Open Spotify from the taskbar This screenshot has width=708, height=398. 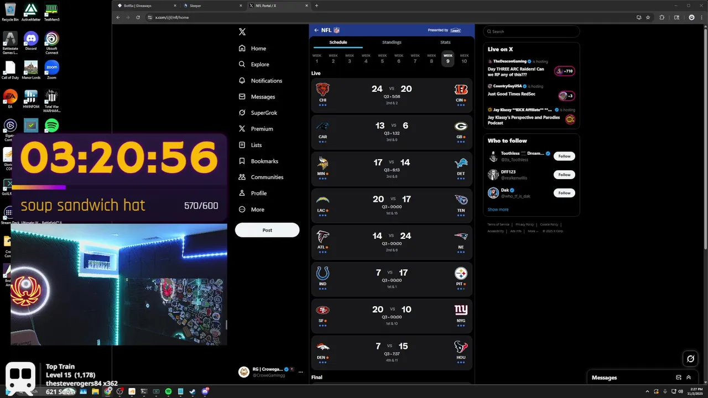[168, 391]
